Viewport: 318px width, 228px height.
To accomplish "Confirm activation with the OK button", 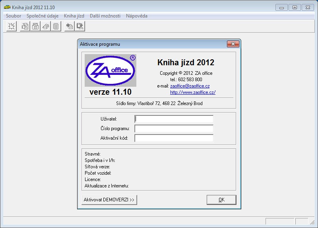I will (x=221, y=200).
